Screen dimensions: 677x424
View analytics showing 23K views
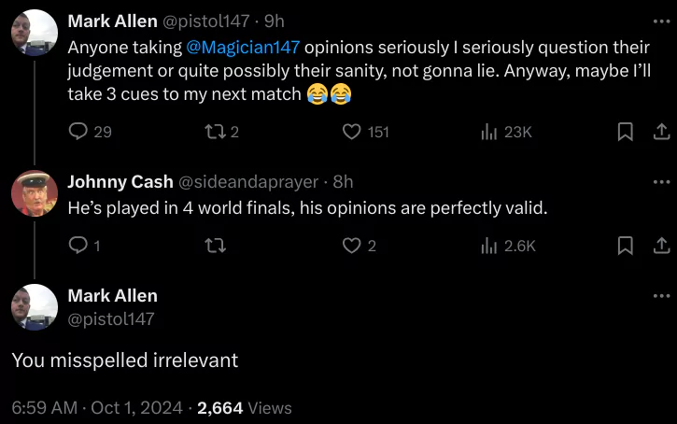click(488, 133)
